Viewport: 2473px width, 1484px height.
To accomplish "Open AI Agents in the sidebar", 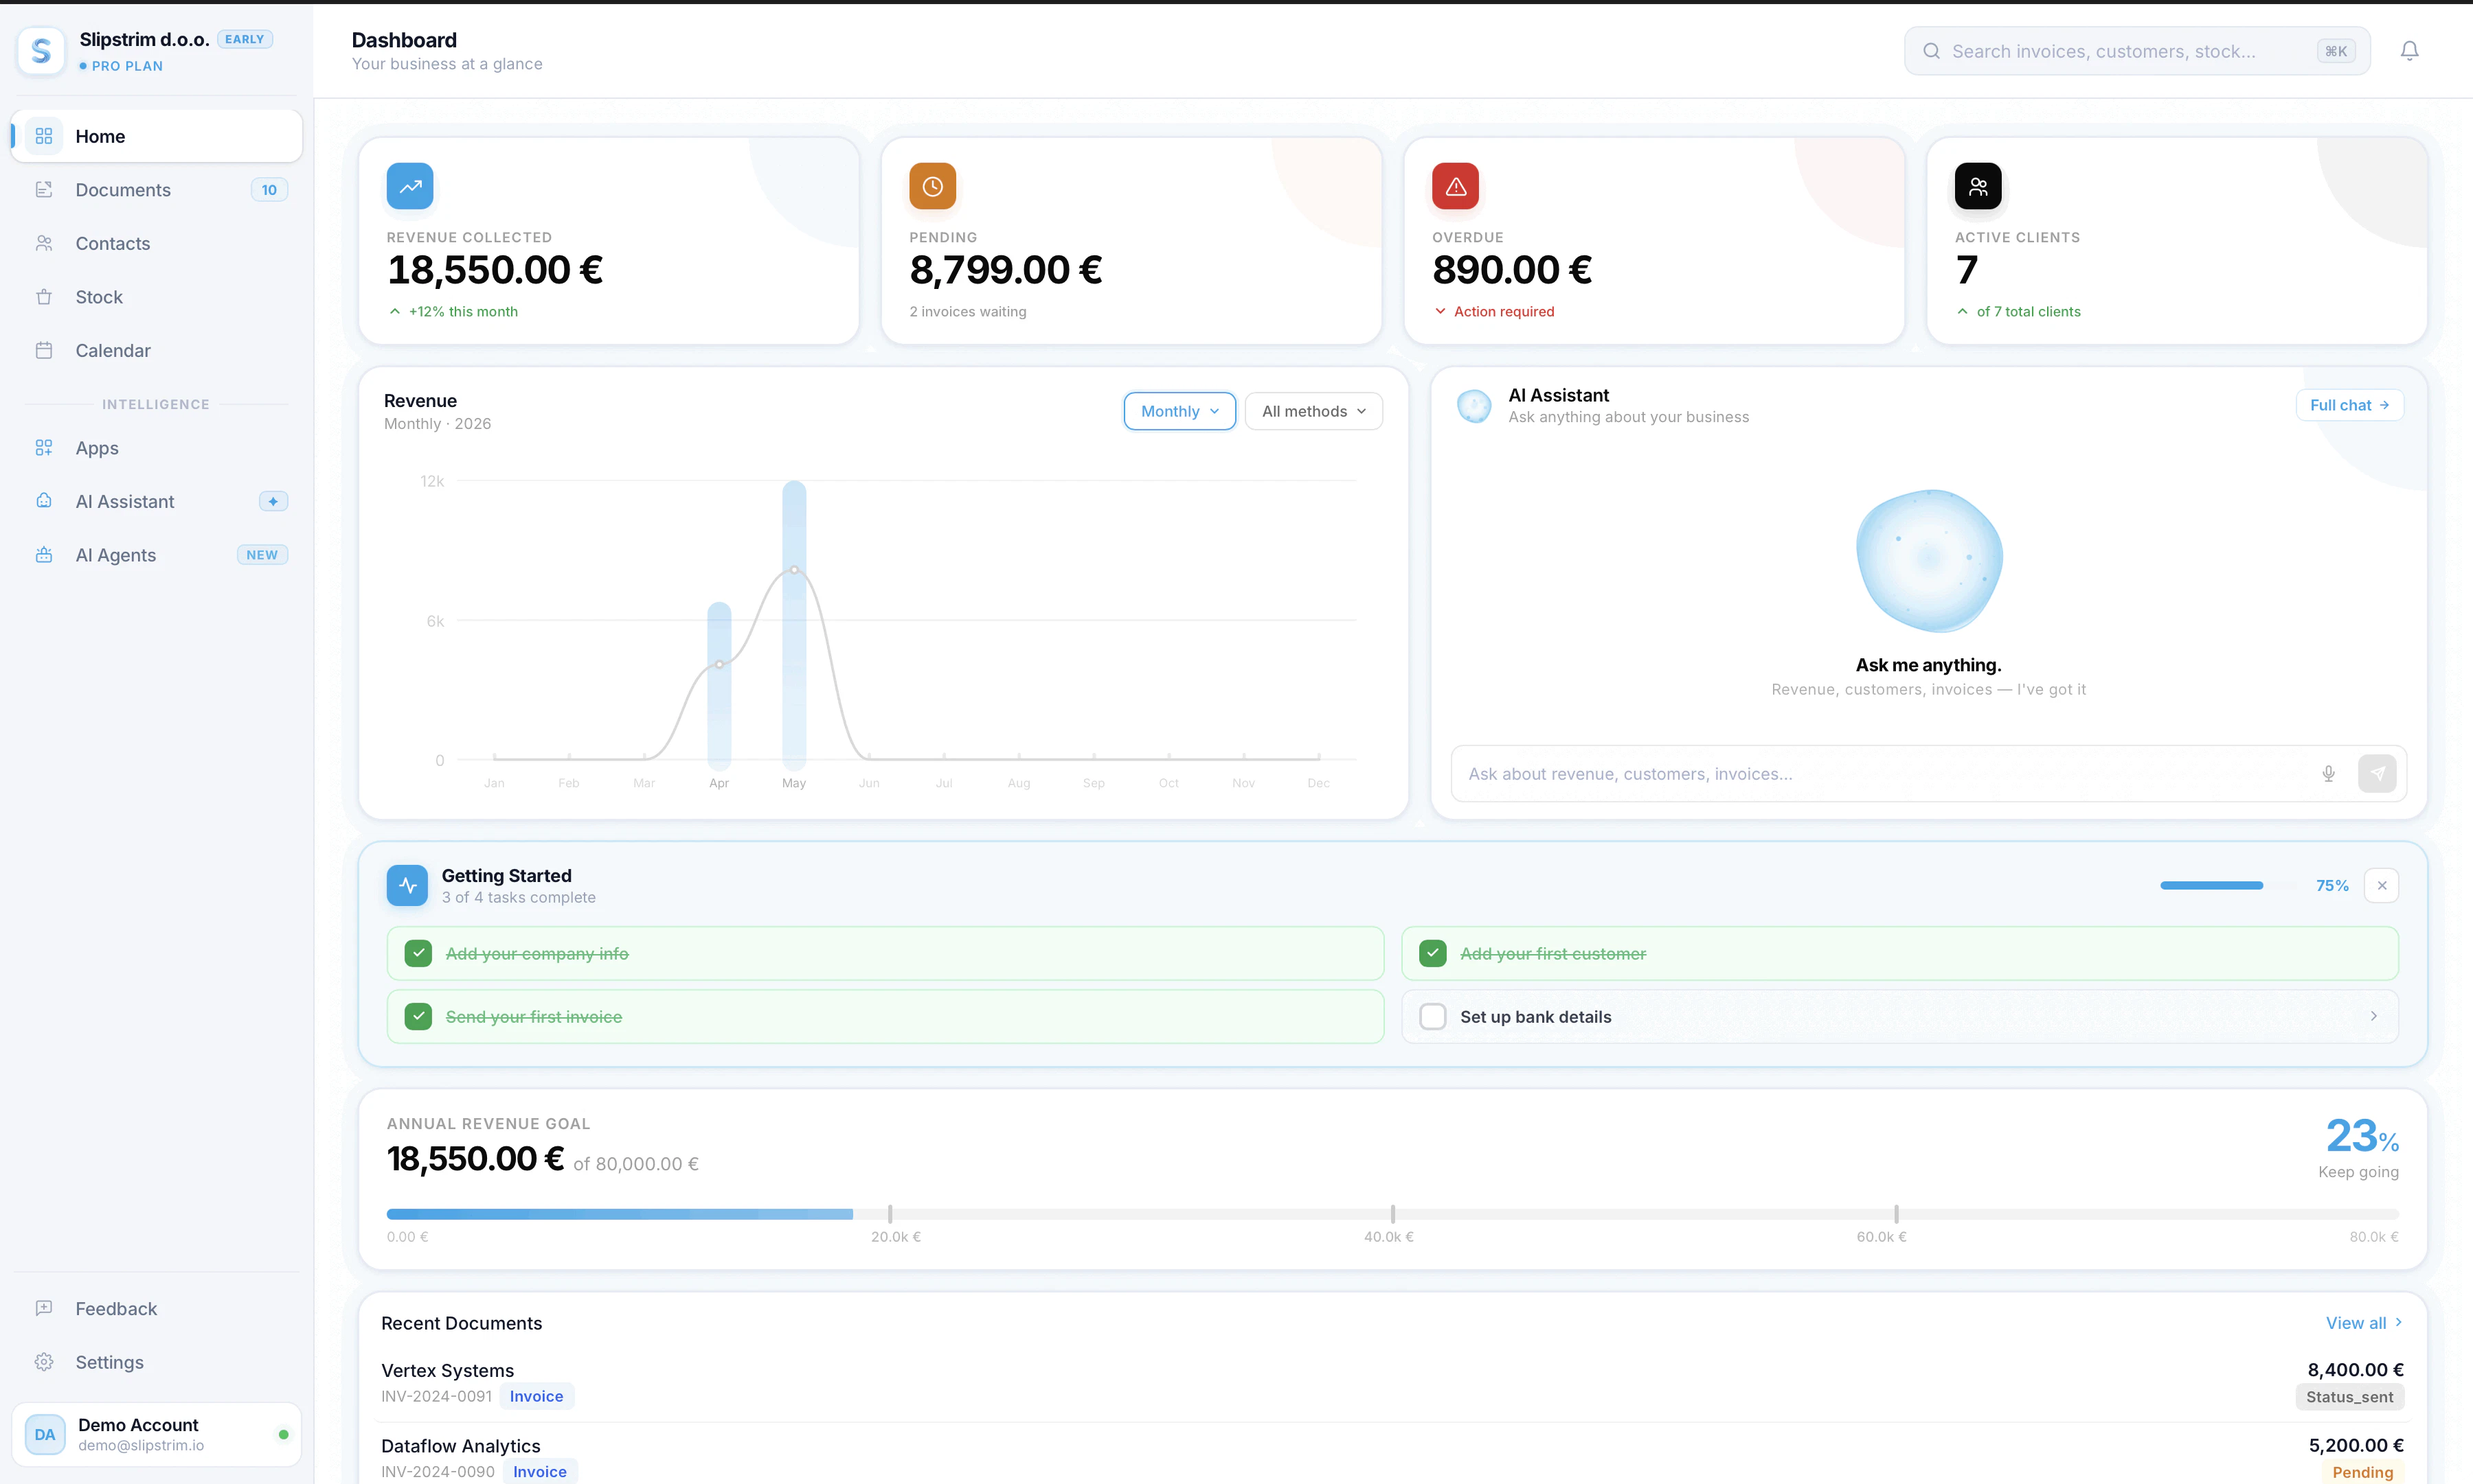I will [156, 555].
